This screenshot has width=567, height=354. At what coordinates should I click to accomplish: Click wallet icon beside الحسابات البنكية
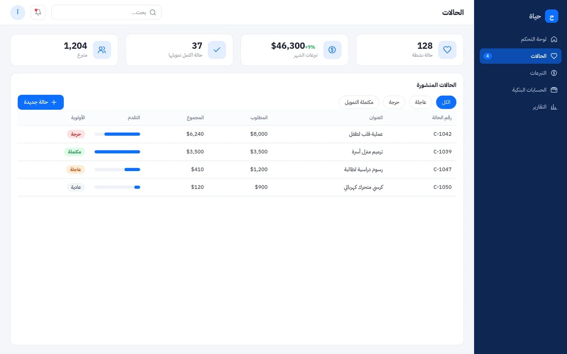[x=554, y=90]
